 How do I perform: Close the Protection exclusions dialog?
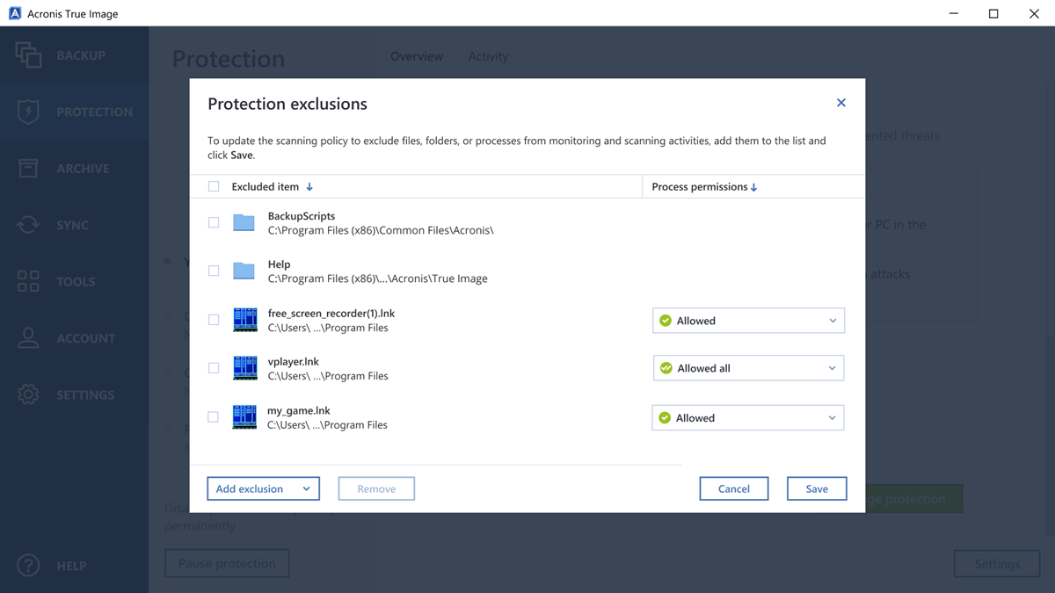click(x=840, y=103)
